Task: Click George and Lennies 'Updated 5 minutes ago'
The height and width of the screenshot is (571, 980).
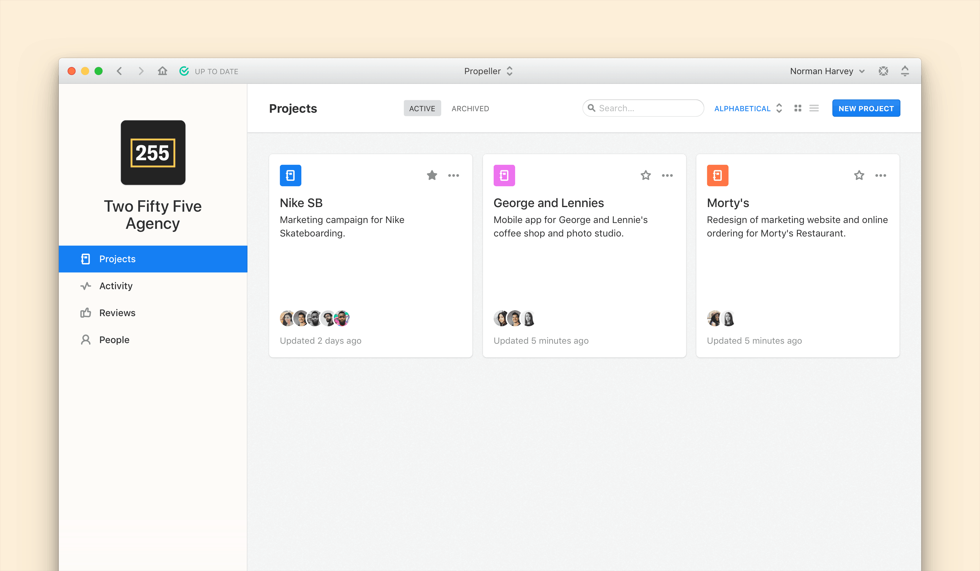Action: [x=541, y=341]
